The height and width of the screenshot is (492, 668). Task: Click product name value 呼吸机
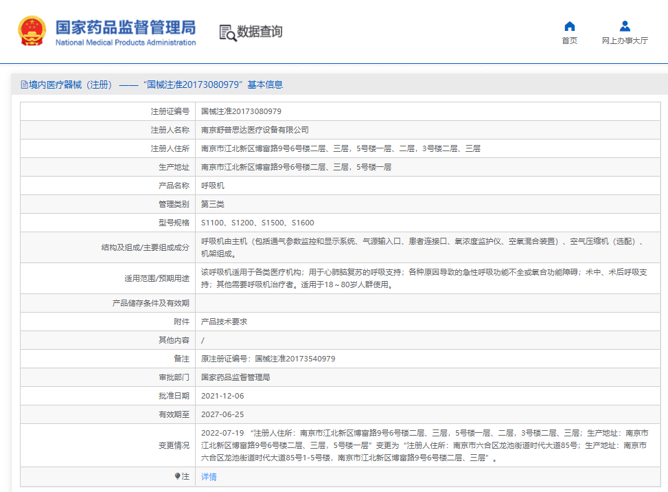(212, 186)
